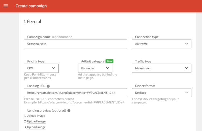This screenshot has width=202, height=131.
Task: Open the Mainstream traffic type dropdown
Action: coord(162,68)
